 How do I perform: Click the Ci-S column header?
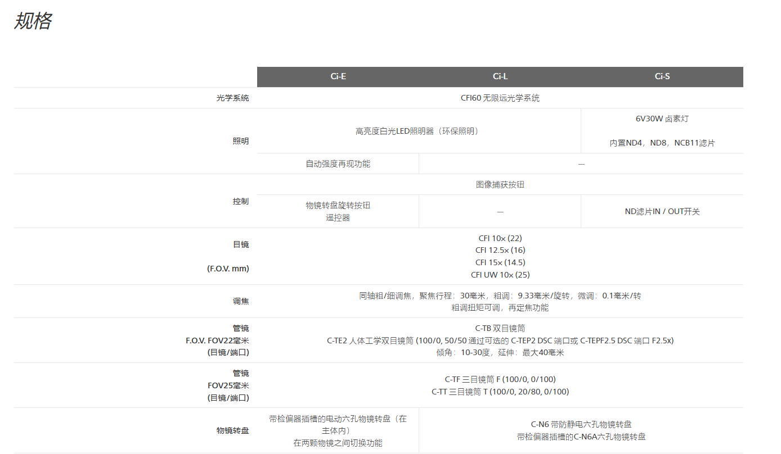pos(662,77)
